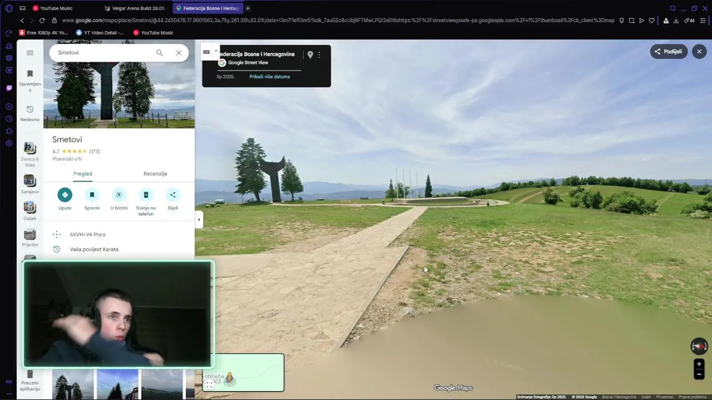Open a new browser tab with plus

click(248, 8)
